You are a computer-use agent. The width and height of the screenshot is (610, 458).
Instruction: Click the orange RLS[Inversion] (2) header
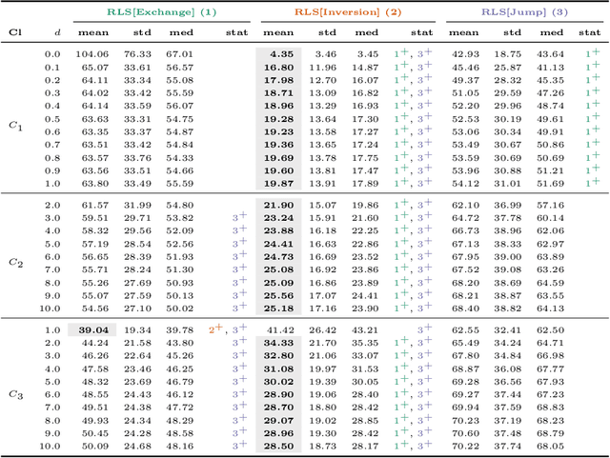click(347, 12)
